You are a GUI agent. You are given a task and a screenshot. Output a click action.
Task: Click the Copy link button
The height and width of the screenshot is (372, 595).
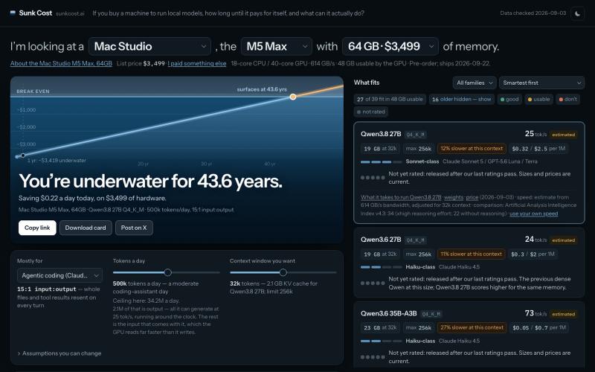(37, 228)
